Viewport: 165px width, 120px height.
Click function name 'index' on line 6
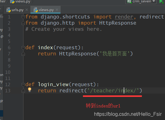45,48
